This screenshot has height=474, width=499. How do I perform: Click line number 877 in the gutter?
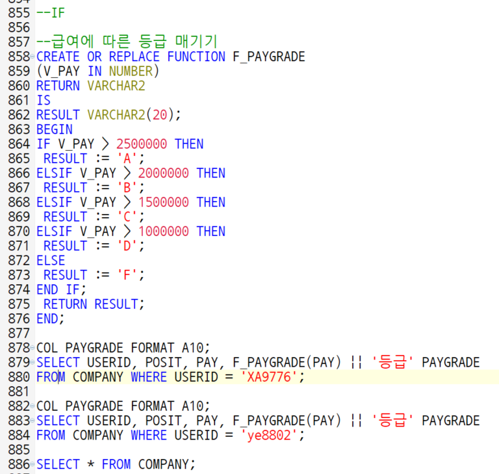[19, 334]
